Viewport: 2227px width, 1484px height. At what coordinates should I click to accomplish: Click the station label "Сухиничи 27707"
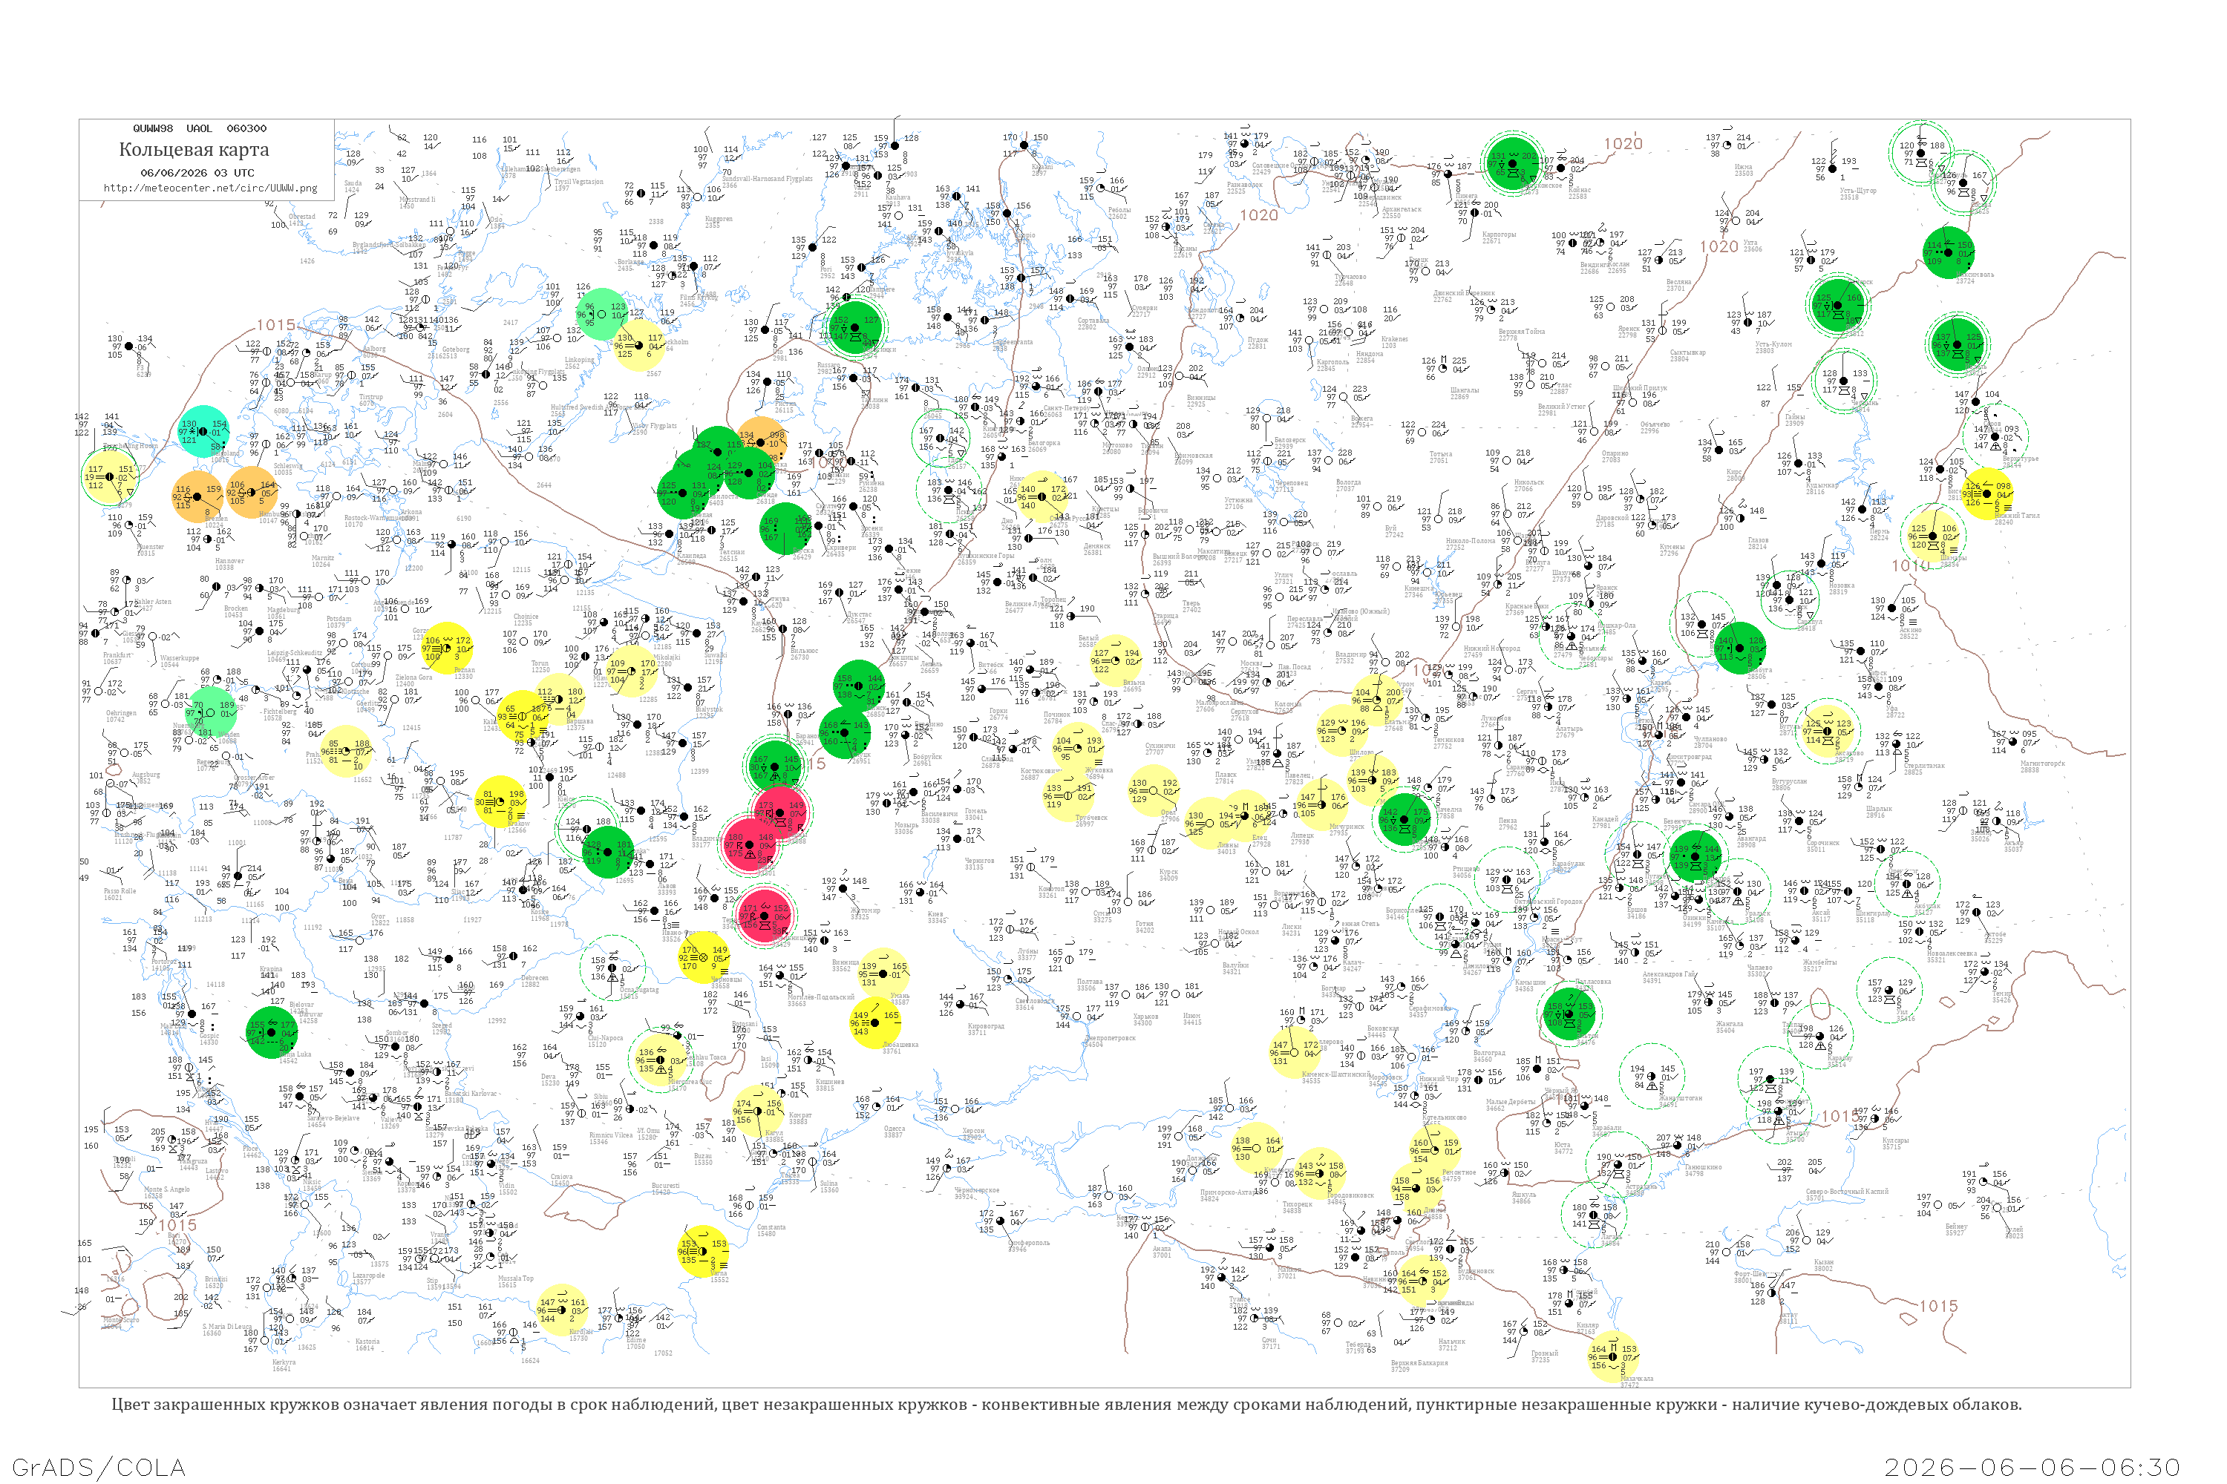point(1160,749)
